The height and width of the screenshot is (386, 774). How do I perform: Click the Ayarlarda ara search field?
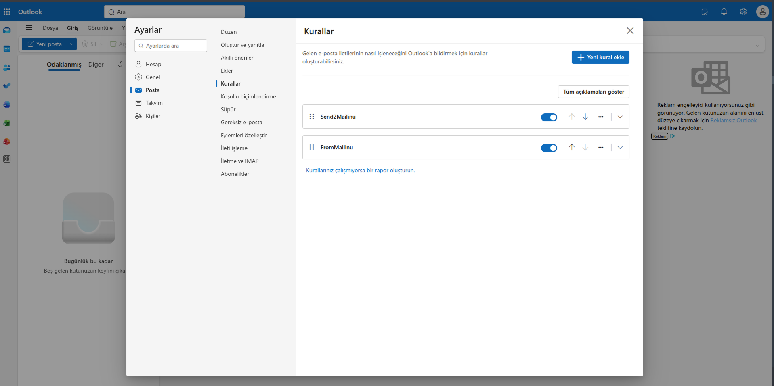coord(171,46)
